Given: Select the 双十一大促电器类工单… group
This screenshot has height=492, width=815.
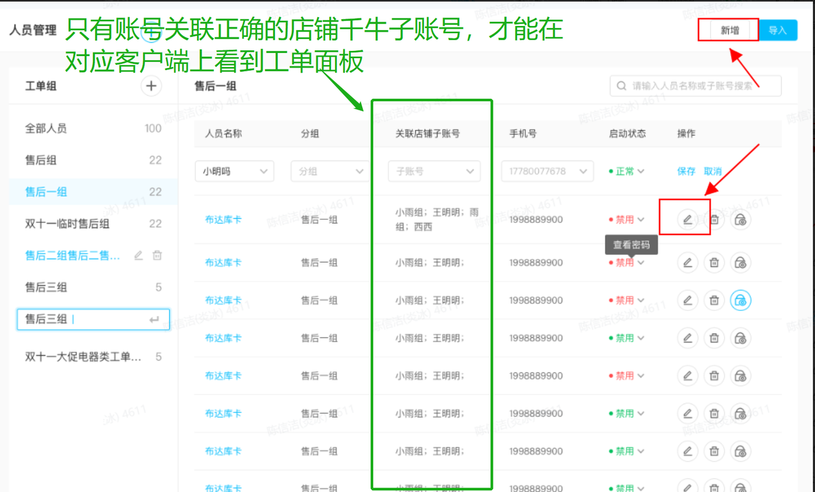Looking at the screenshot, I should coord(94,357).
